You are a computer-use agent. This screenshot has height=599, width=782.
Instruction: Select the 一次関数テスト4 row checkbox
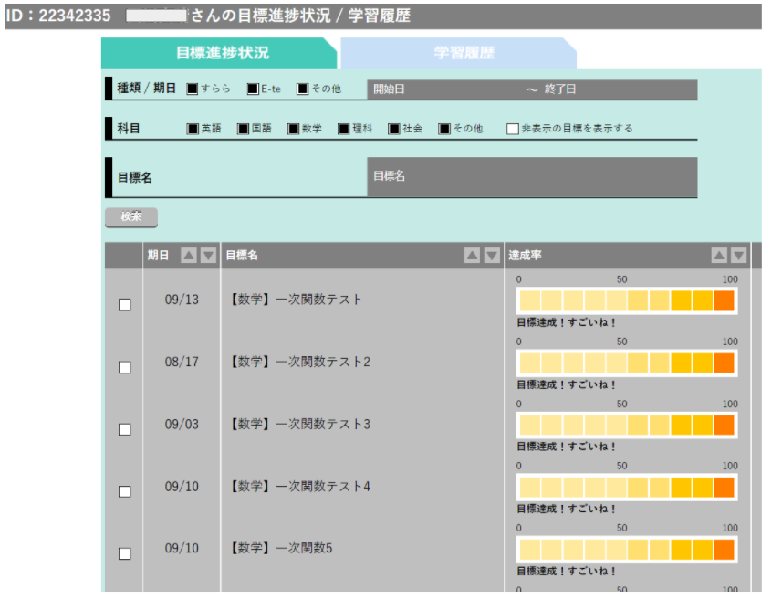click(125, 491)
